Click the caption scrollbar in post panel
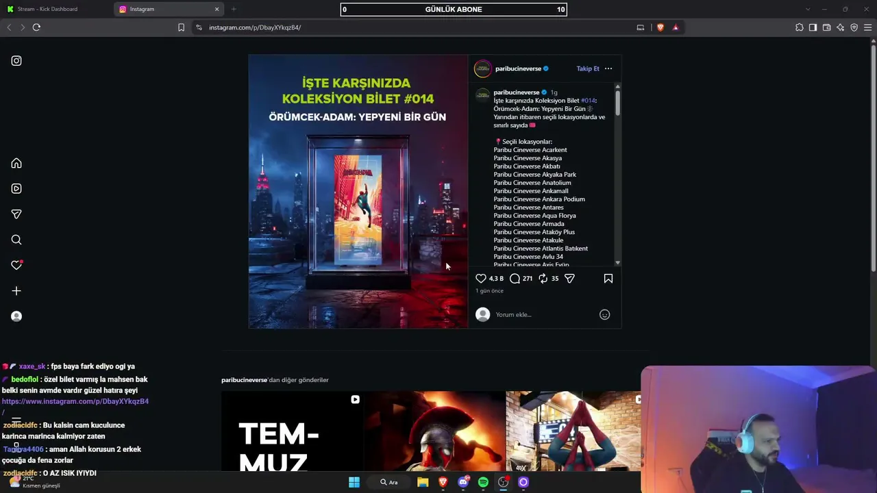 (x=617, y=103)
